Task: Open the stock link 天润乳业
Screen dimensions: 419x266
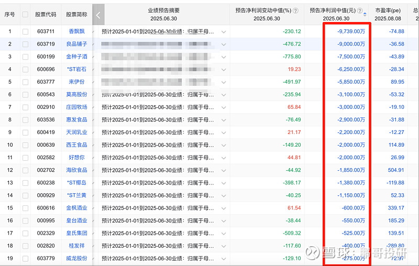Action: coord(76,132)
